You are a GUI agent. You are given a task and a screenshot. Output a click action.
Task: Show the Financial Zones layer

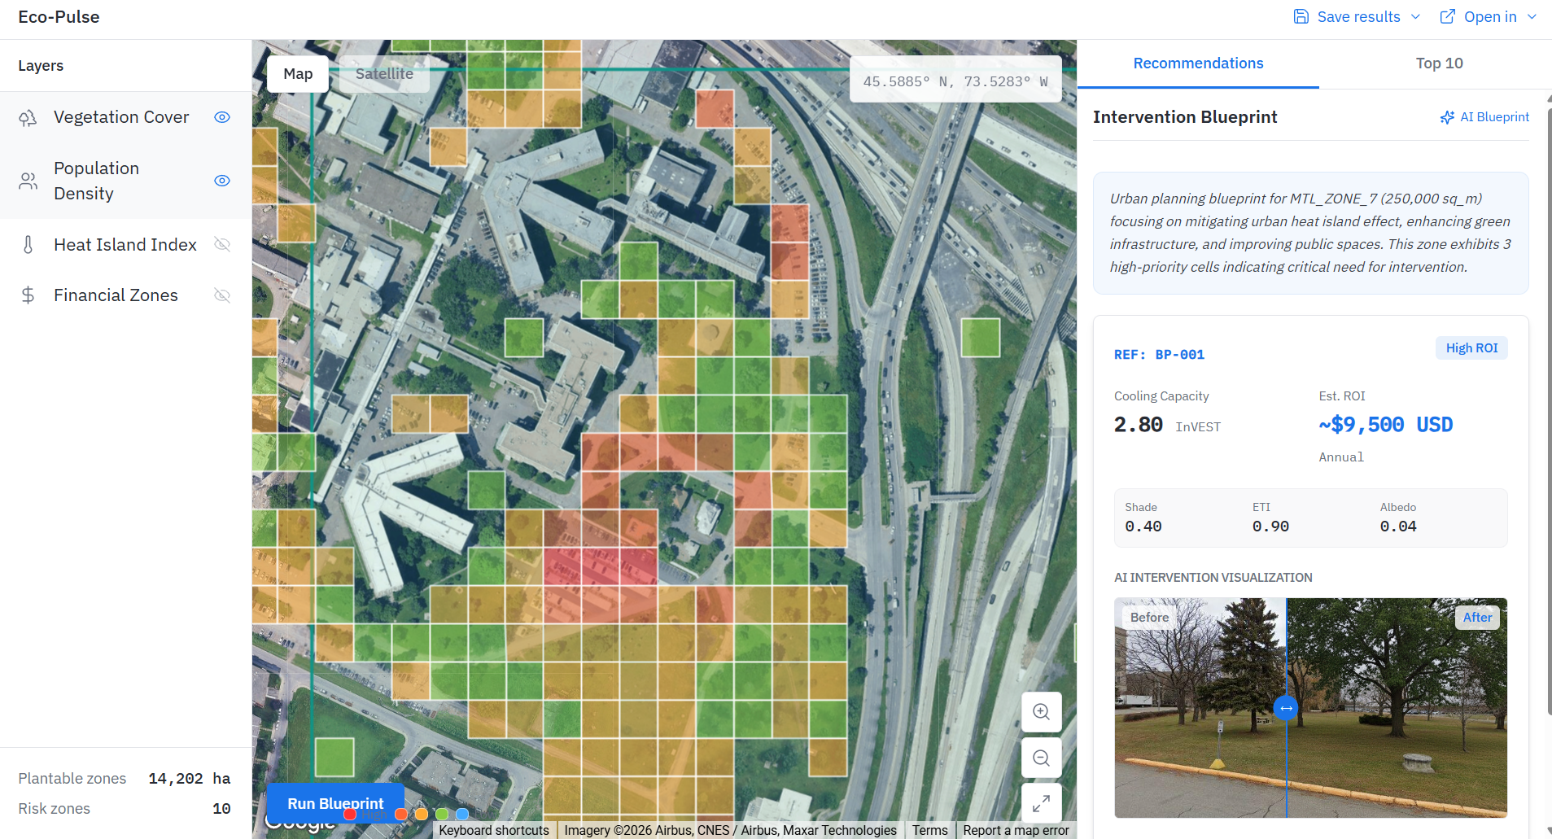(x=222, y=295)
